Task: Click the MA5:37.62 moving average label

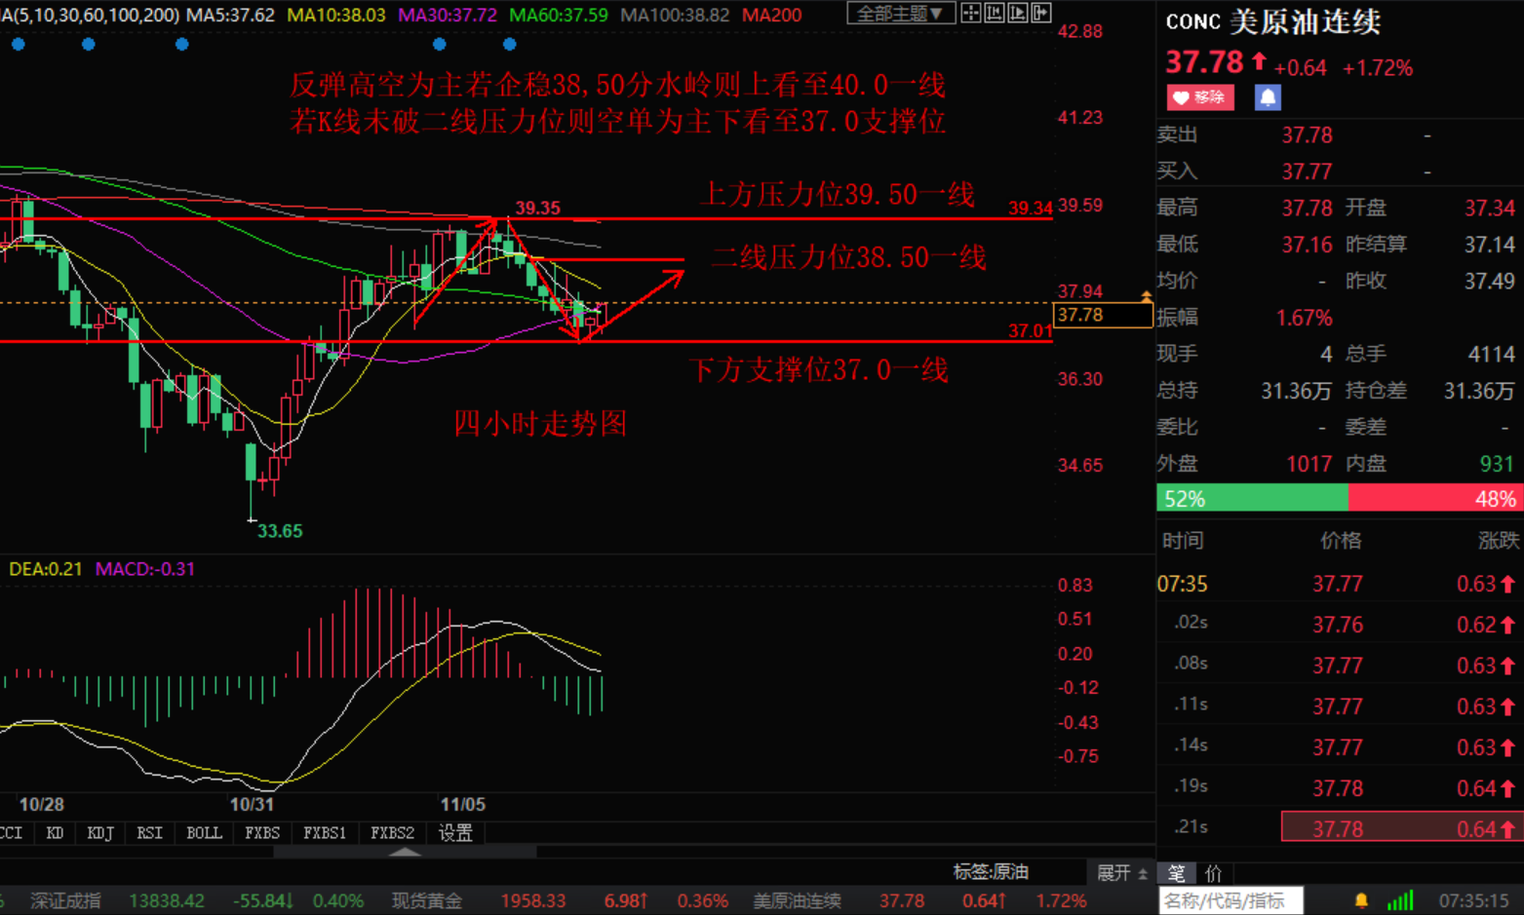Action: click(230, 16)
